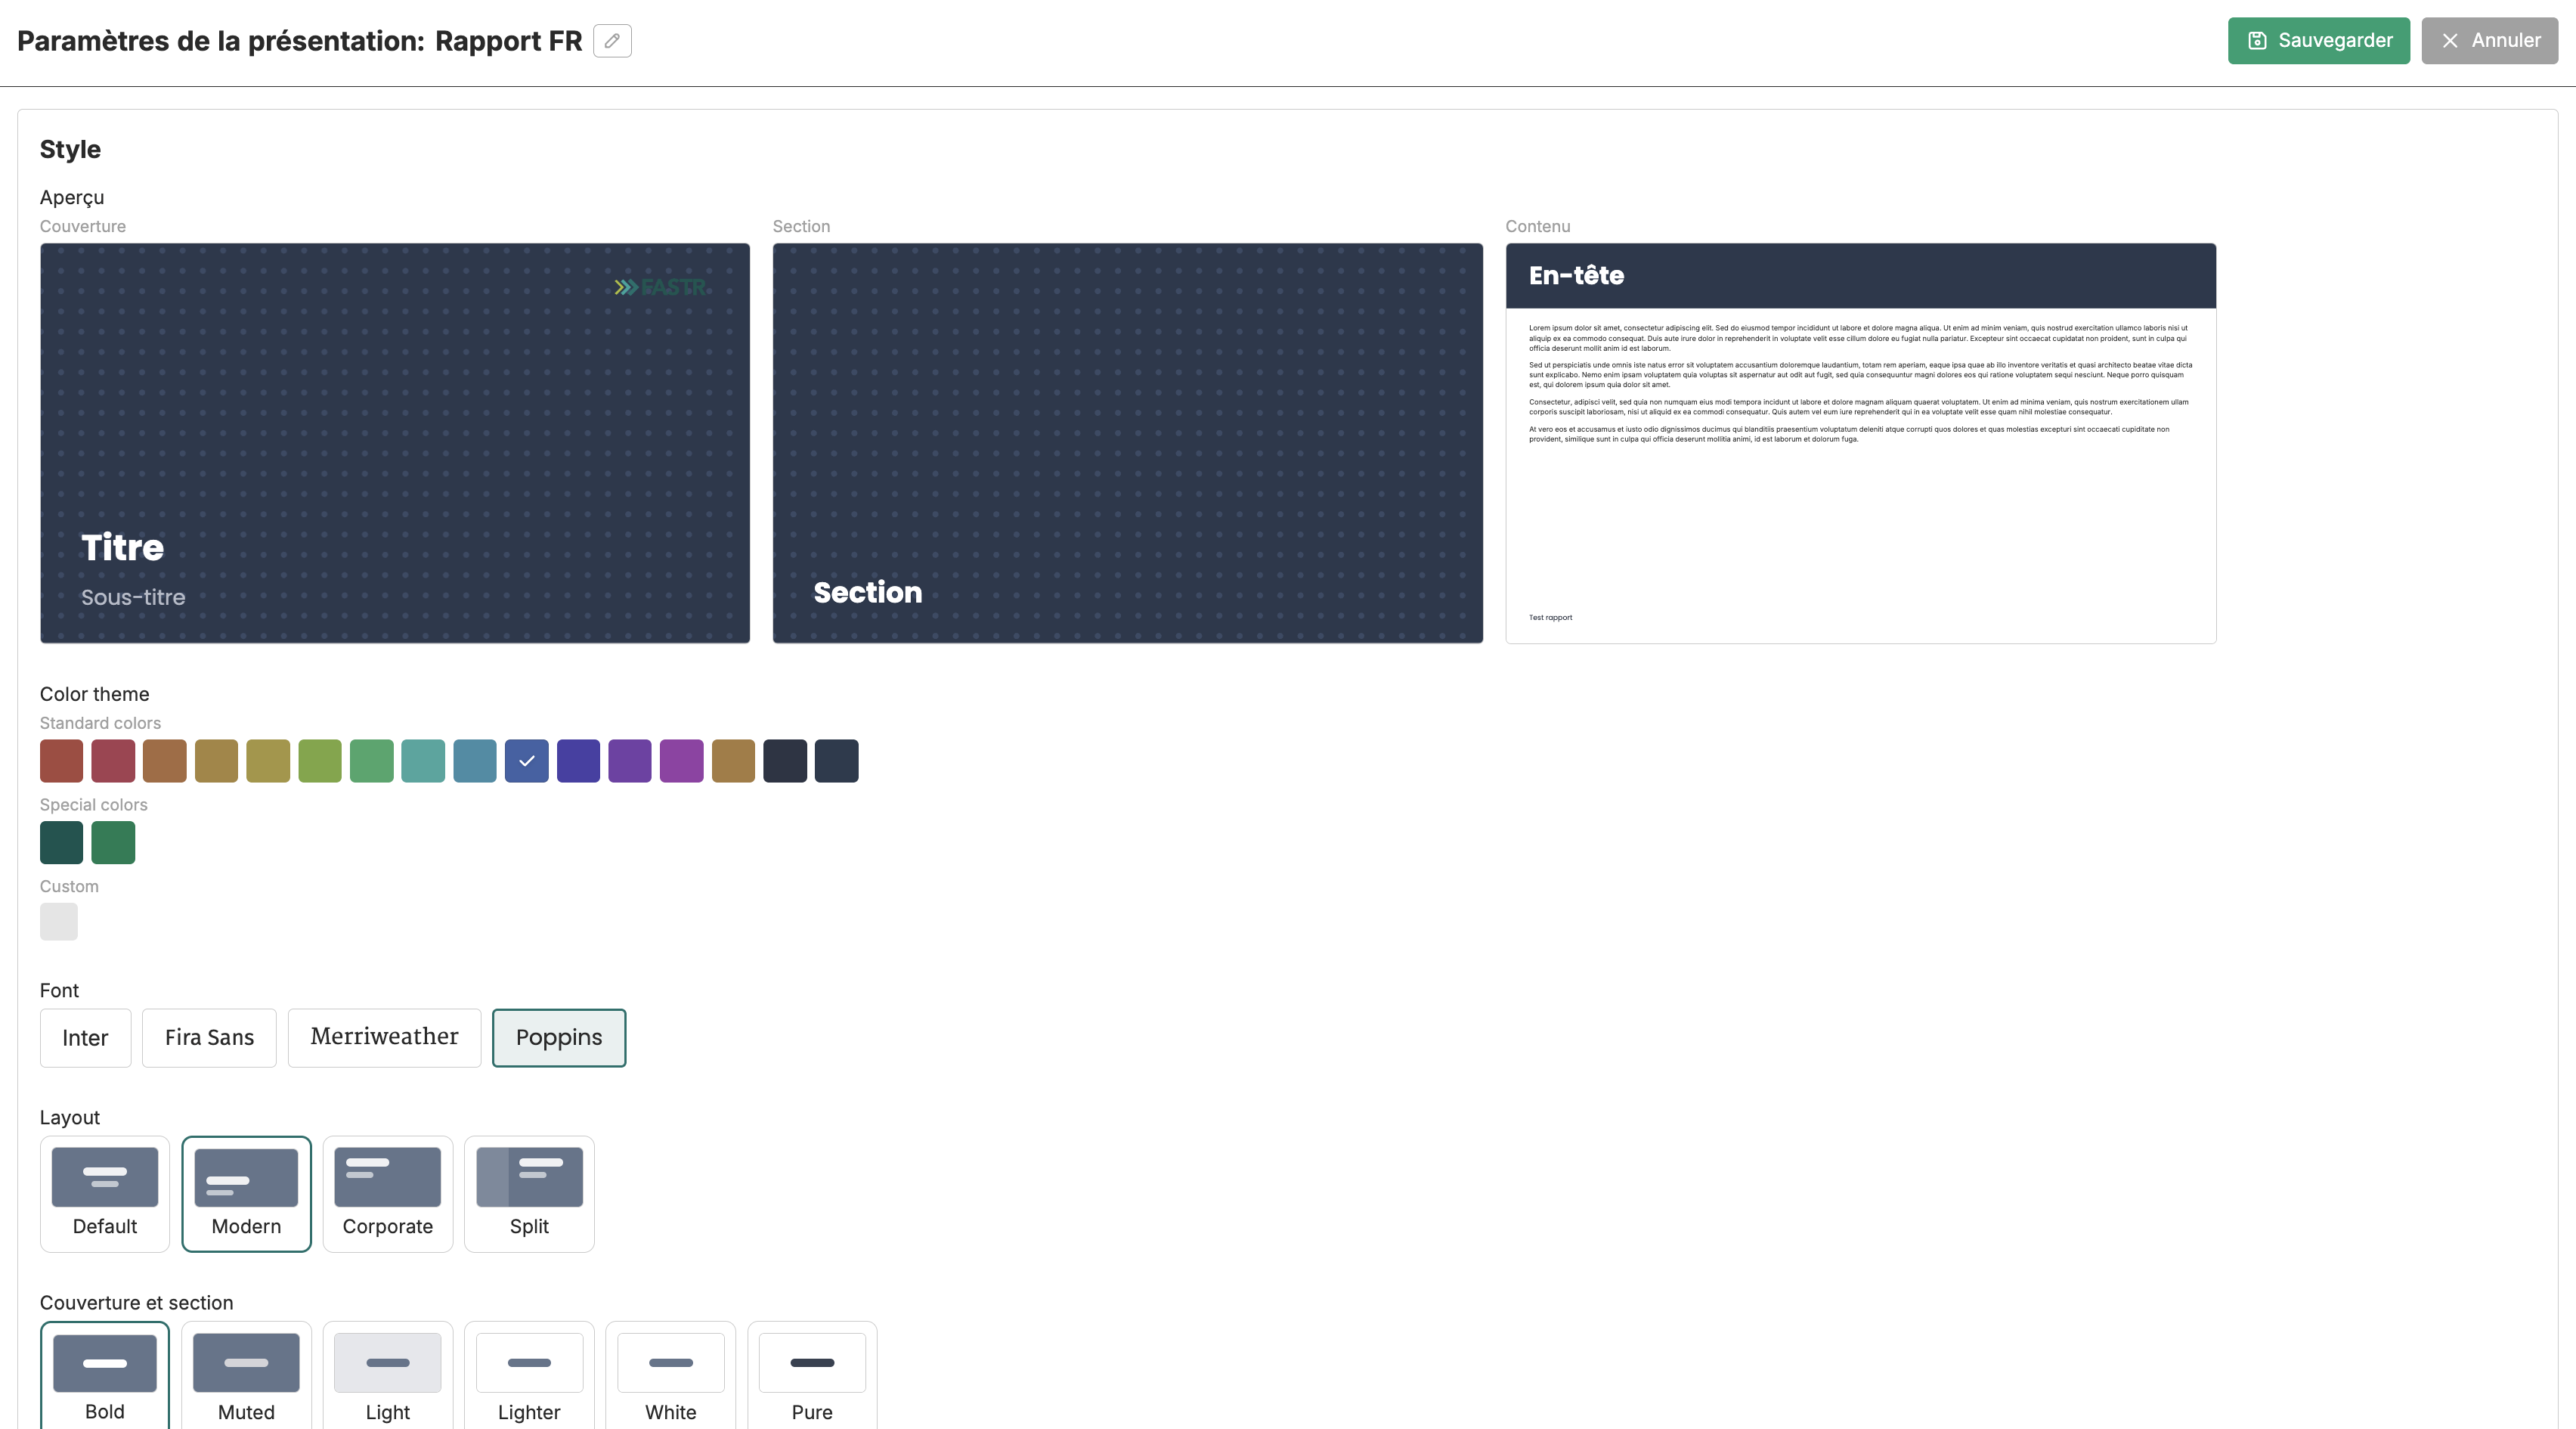Pick the first red standard color swatch
Screen dimensions: 2576x1429
pyautogui.click(x=61, y=761)
